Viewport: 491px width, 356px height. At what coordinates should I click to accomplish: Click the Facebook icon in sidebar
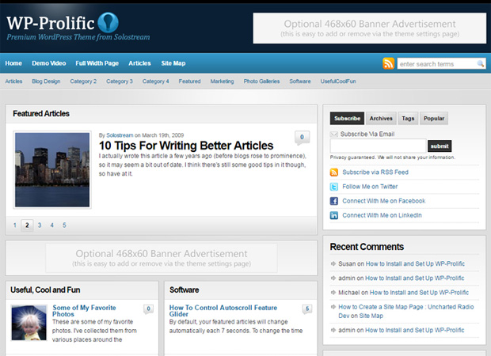334,201
